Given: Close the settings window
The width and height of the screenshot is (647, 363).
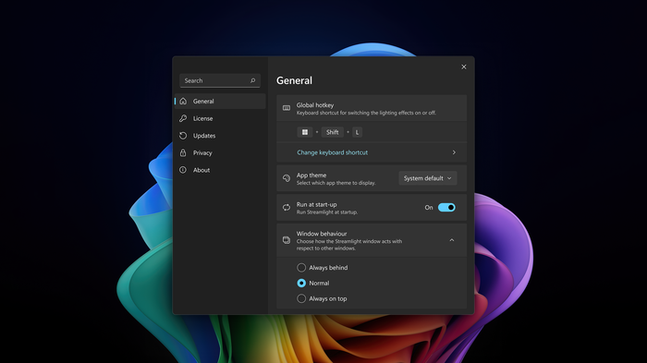Looking at the screenshot, I should [464, 67].
